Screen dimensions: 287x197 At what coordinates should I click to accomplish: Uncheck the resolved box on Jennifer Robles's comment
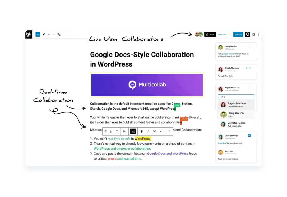tap(249, 136)
